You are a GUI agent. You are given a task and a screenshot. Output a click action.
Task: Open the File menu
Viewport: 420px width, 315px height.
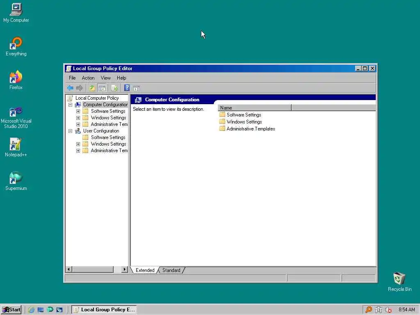[x=72, y=78]
